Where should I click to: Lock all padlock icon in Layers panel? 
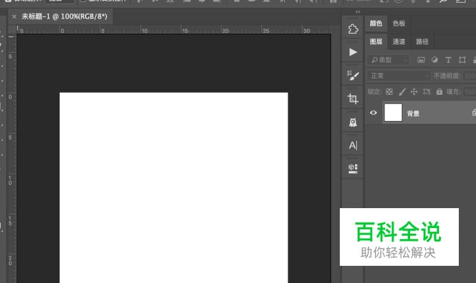(439, 91)
